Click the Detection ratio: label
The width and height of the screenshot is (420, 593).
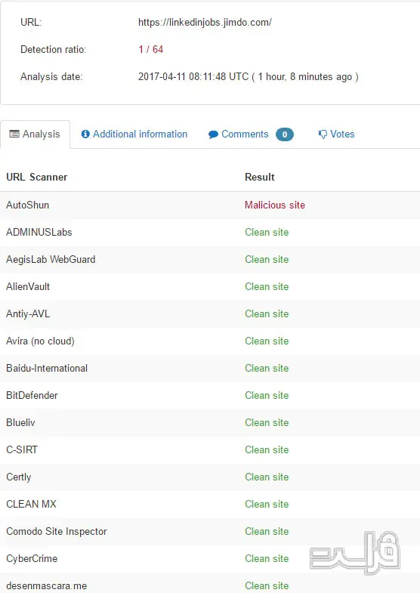pos(54,50)
